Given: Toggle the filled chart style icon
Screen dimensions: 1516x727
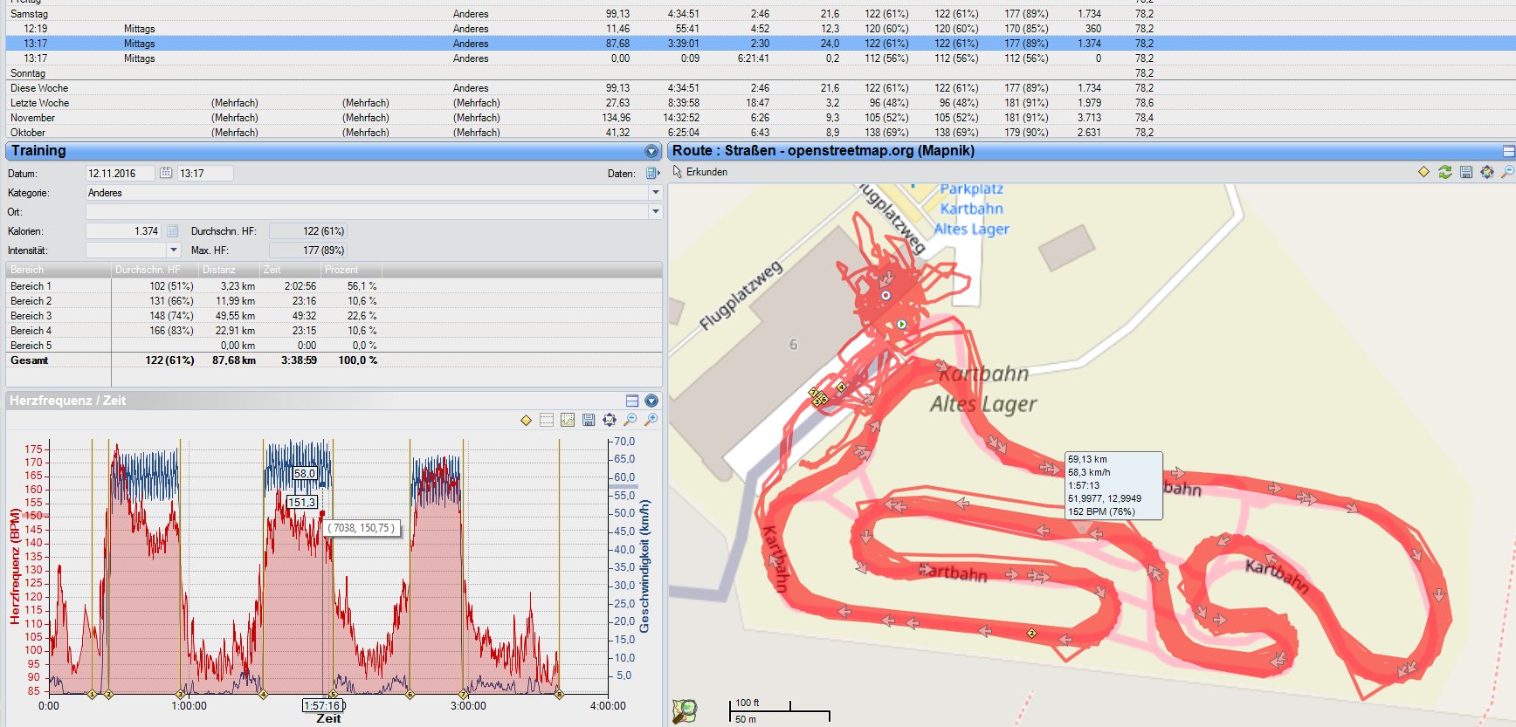Looking at the screenshot, I should 568,420.
